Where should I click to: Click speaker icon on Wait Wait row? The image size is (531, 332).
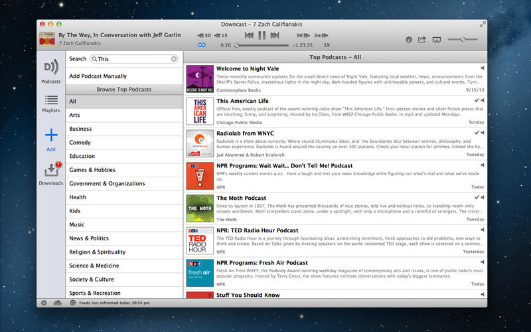(x=483, y=165)
